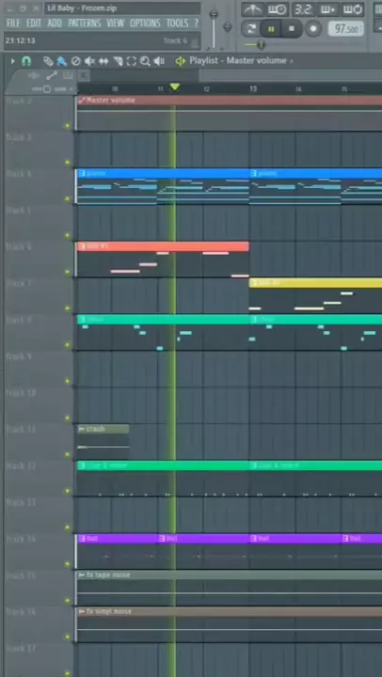Open the PATTERNS menu
382x677 pixels.
(x=85, y=23)
